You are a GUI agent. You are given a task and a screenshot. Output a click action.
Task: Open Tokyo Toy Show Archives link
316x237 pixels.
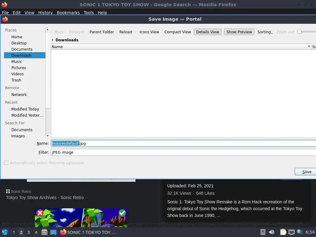click(x=45, y=197)
